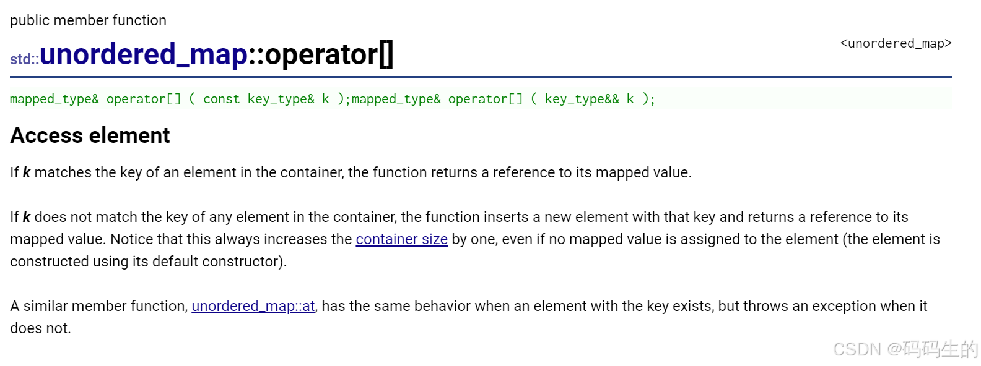Open the "container size" hyperlink
This screenshot has height=366, width=981.
401,239
